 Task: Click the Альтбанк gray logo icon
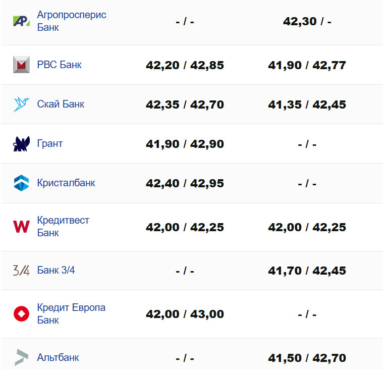click(x=21, y=357)
